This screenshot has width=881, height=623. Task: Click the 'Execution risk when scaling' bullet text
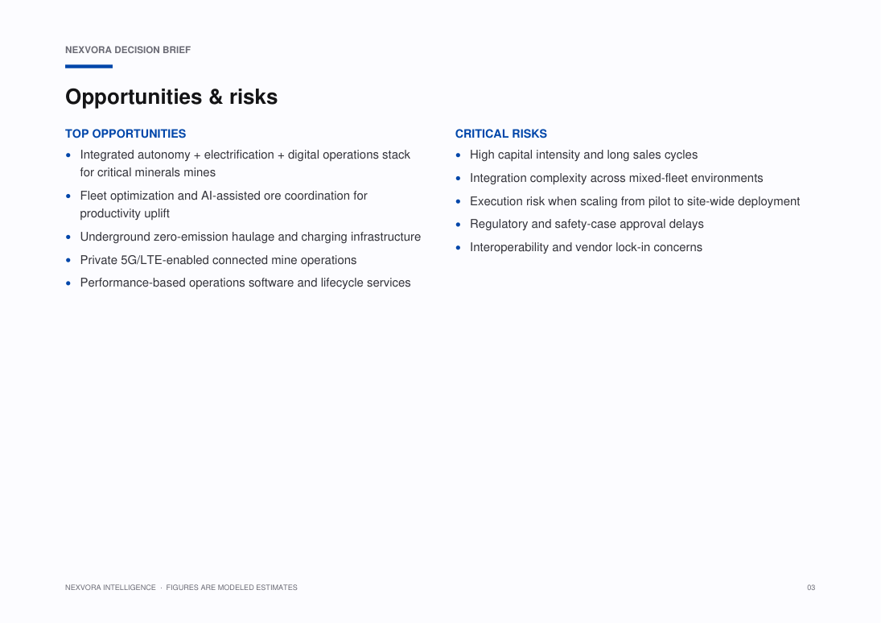635,201
